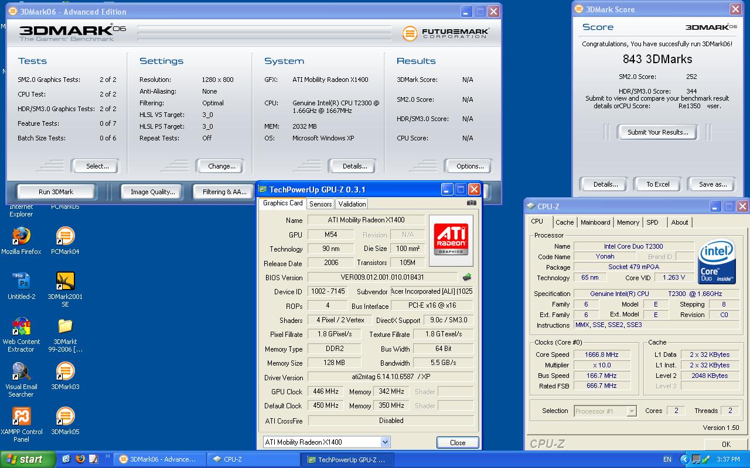Image resolution: width=750 pixels, height=468 pixels.
Task: Click Submit Your Results... button
Action: click(657, 132)
